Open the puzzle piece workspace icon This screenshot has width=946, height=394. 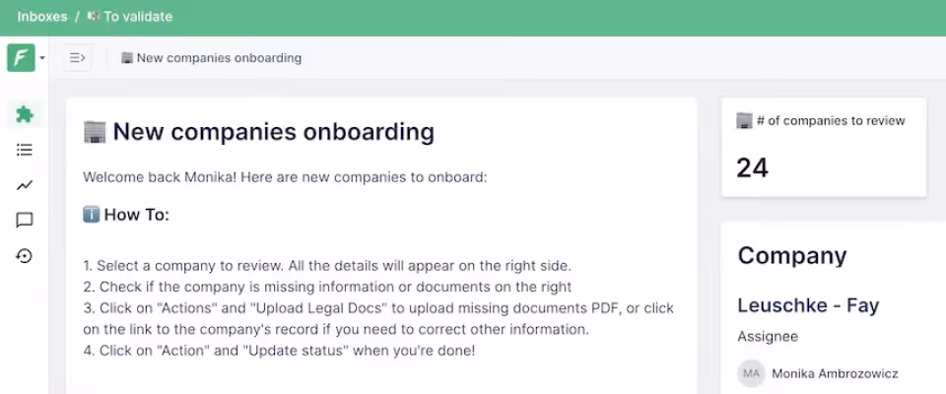click(24, 114)
